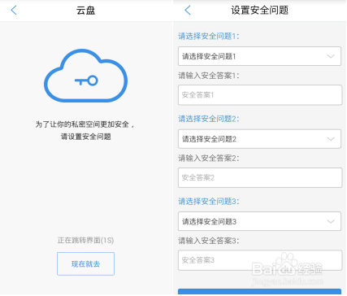The image size is (347, 296).
Task: Click the 请输入安全答案1: label
Action: coord(209,76)
